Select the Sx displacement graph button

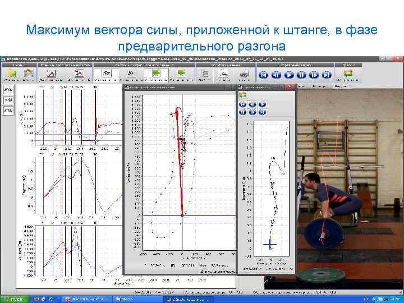point(107,74)
